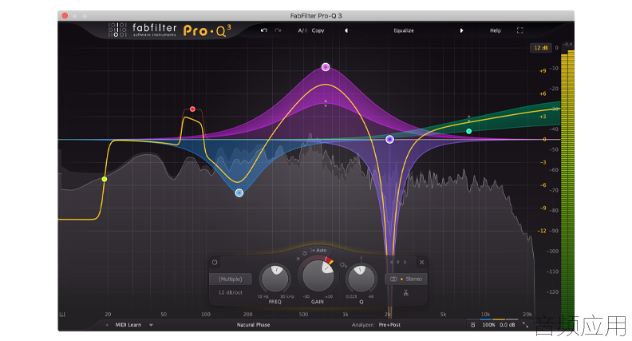Select the red band dot
The height and width of the screenshot is (341, 632).
(192, 109)
